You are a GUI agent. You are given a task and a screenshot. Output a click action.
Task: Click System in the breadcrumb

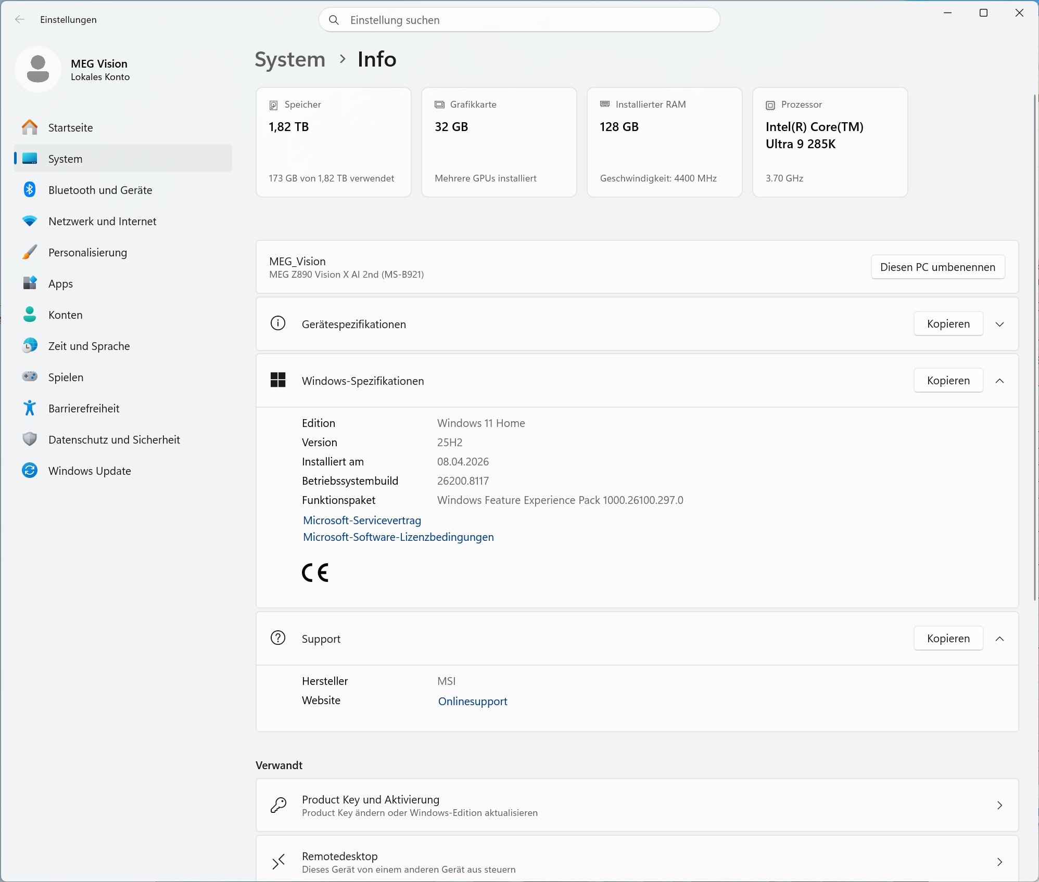click(x=290, y=59)
